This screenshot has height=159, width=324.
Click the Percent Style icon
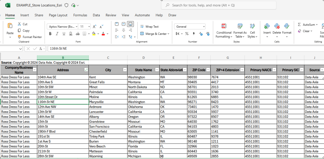(187, 34)
